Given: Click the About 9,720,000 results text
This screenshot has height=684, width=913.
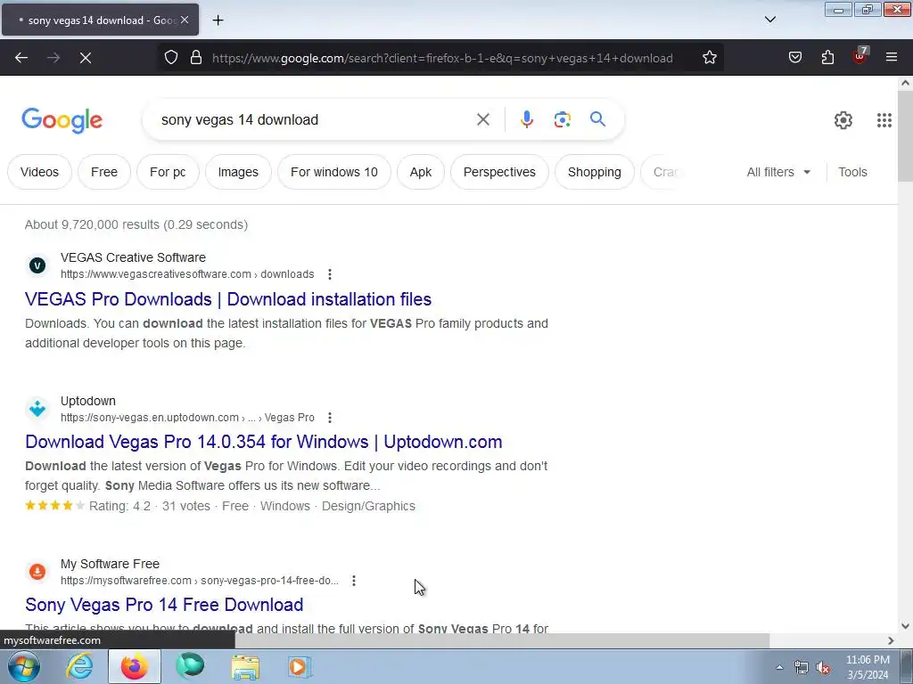Looking at the screenshot, I should [136, 224].
